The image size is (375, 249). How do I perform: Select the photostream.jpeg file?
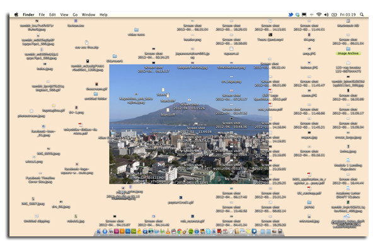click(32, 113)
